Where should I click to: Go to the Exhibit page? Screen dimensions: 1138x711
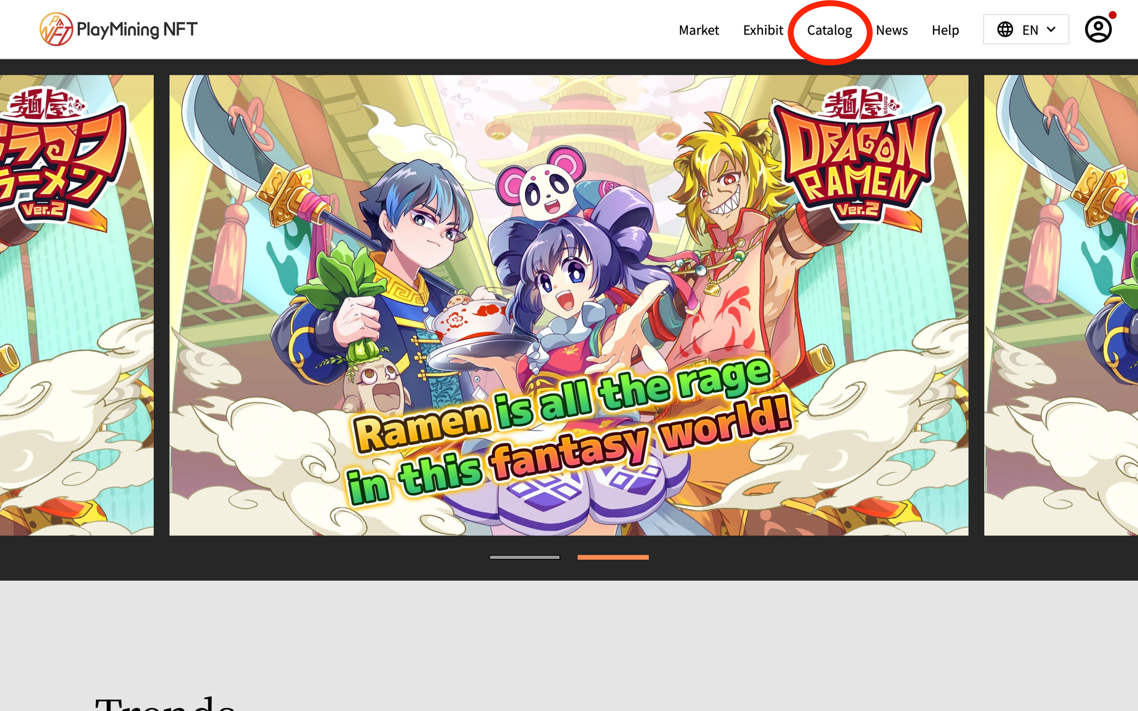click(763, 30)
